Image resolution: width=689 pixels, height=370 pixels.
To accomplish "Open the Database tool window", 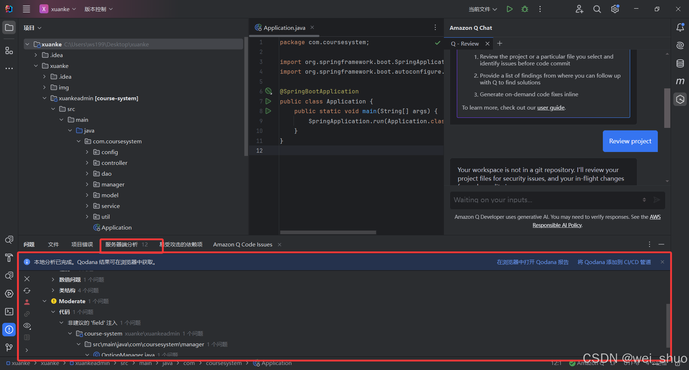I will pyautogui.click(x=680, y=64).
